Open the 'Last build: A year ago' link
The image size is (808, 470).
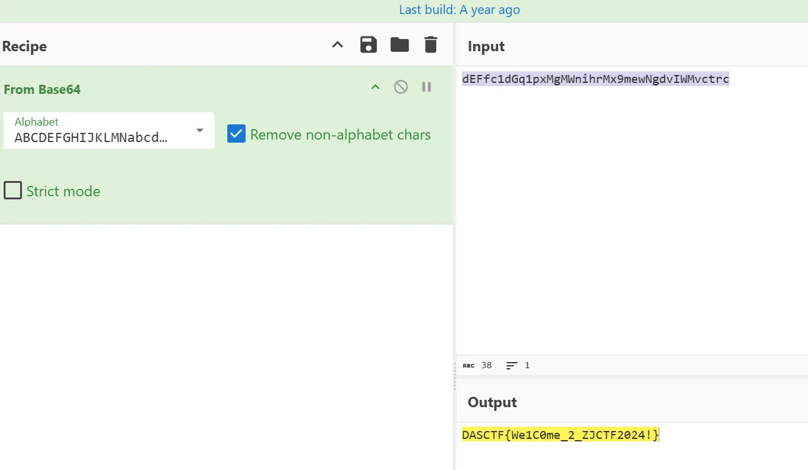tap(459, 10)
